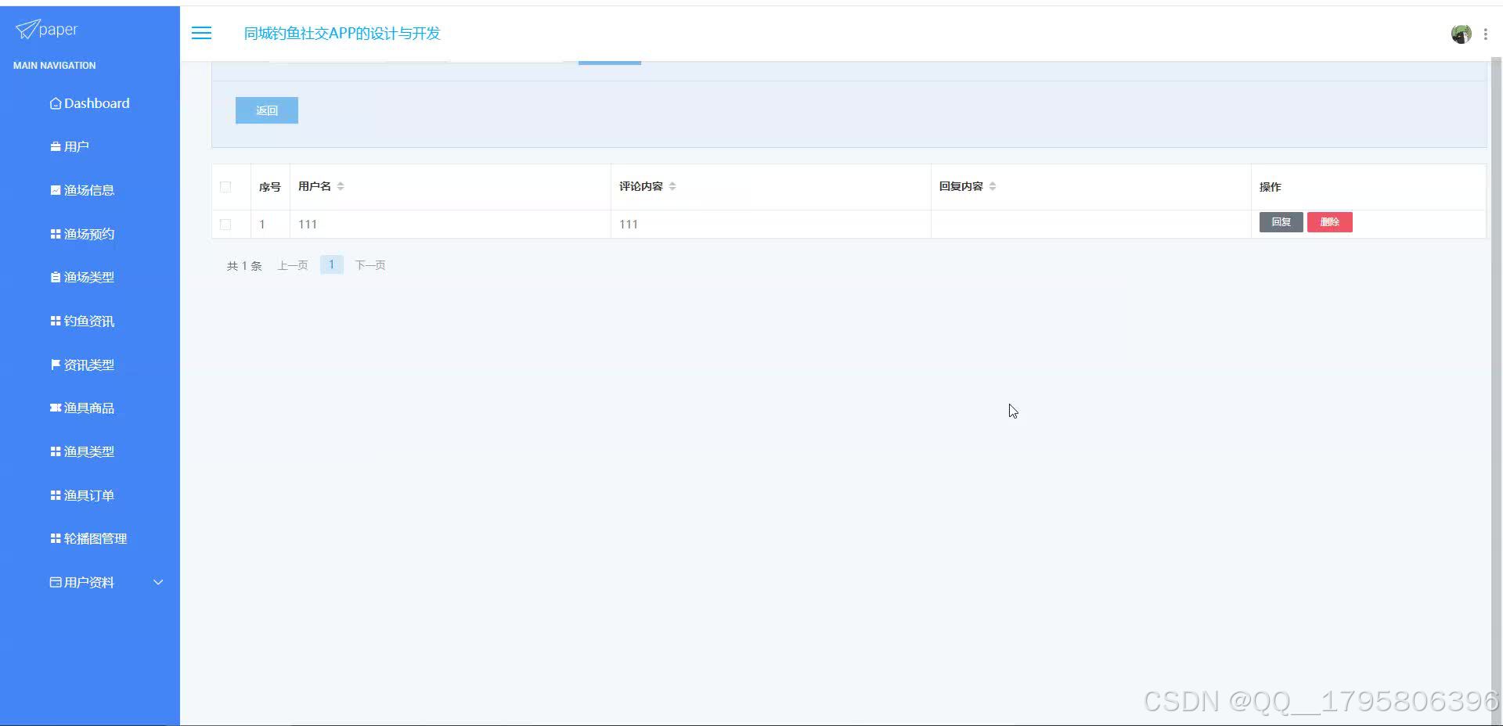Click the red 删除 button
1503x726 pixels.
coord(1329,222)
